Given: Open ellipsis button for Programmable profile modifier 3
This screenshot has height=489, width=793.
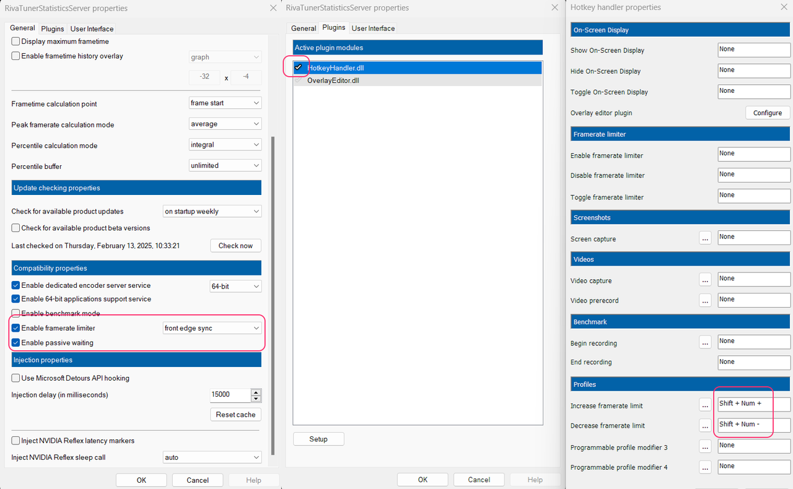Looking at the screenshot, I should point(705,446).
